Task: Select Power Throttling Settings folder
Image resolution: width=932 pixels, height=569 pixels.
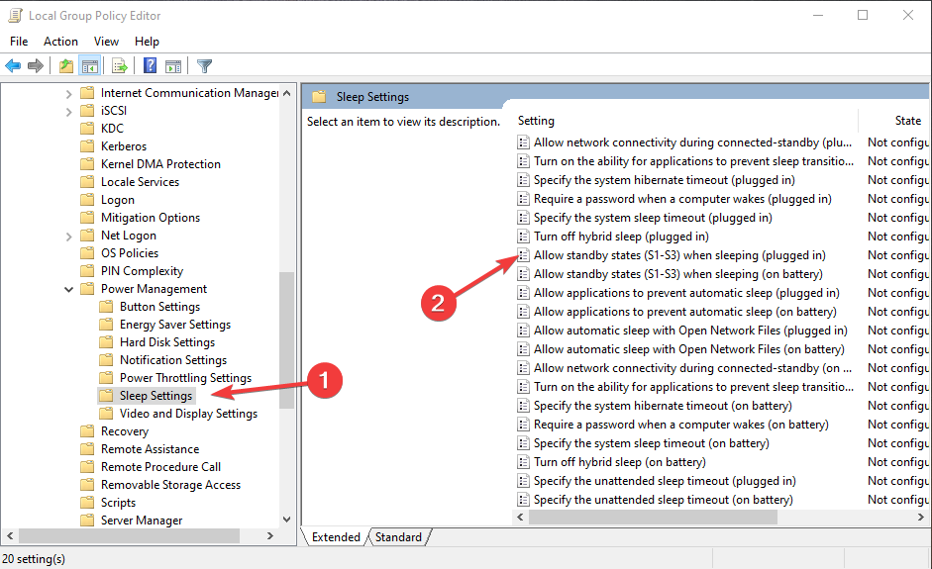Action: (185, 378)
